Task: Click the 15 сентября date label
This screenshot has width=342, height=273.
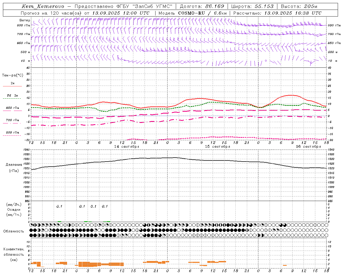Action: (x=217, y=147)
